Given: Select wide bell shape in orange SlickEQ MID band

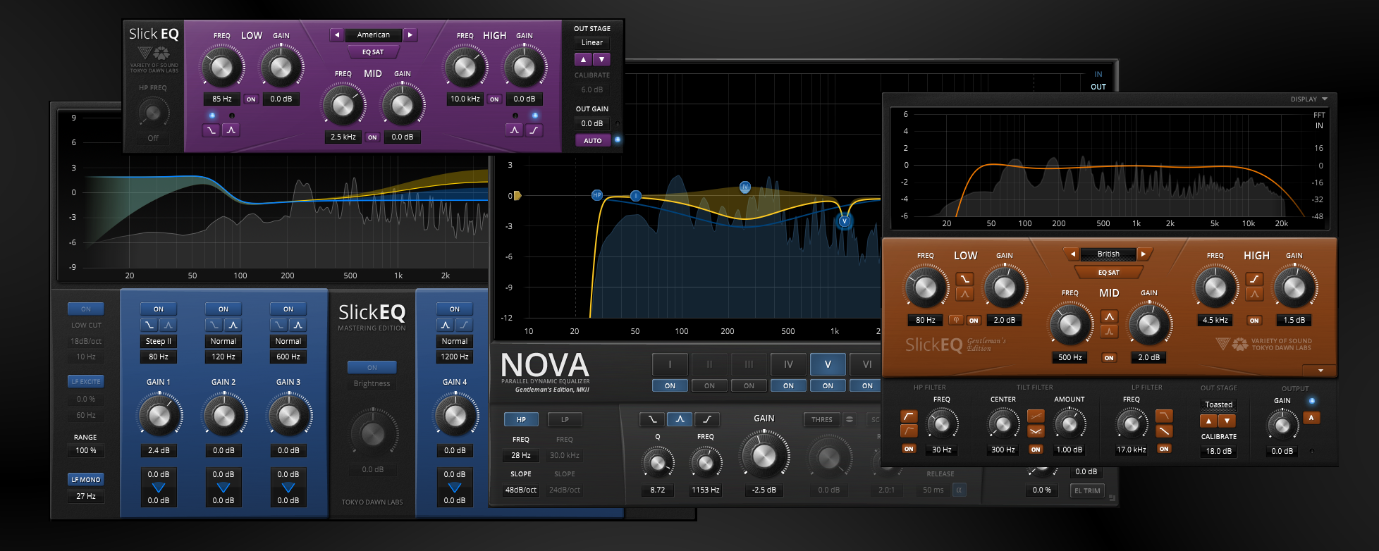Looking at the screenshot, I should click(1109, 316).
